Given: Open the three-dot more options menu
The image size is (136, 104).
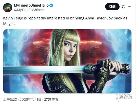Looking at the screenshot, I should tap(129, 7).
